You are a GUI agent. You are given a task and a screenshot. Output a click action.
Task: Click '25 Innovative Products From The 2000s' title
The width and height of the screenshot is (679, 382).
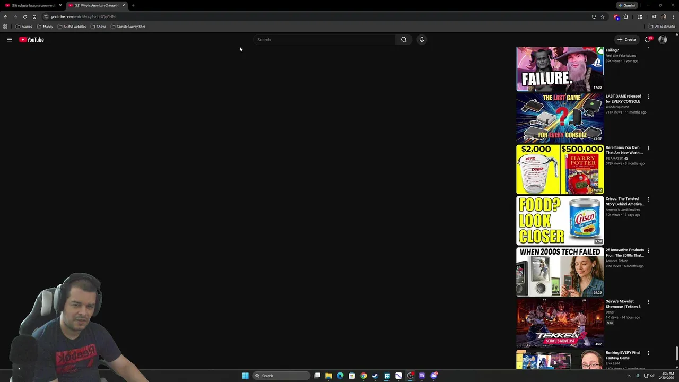624,253
